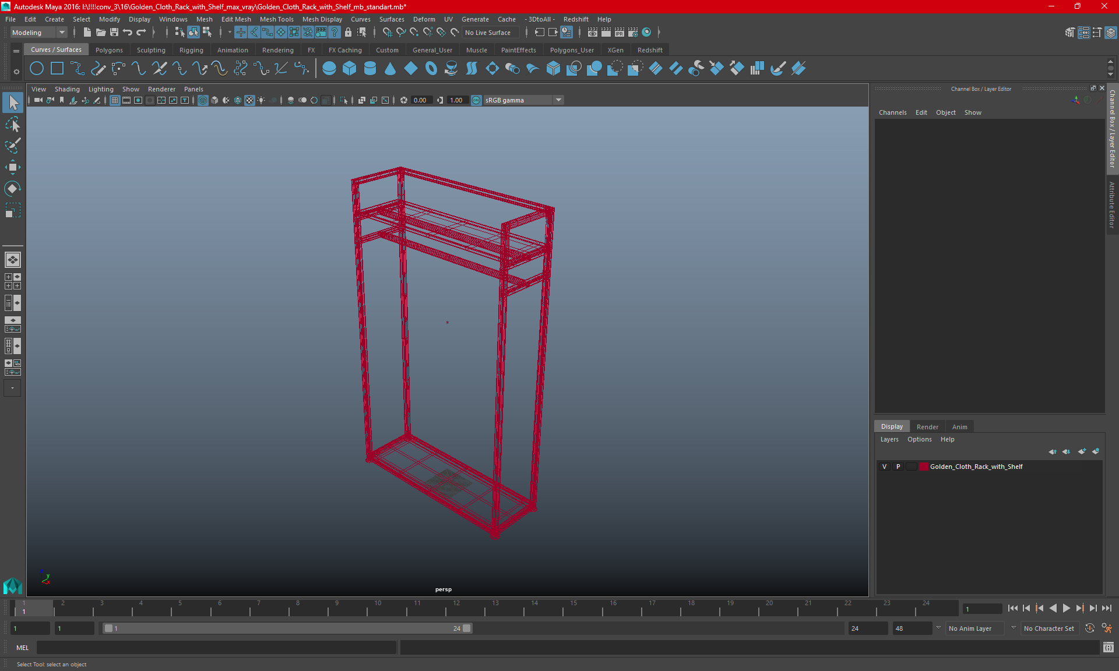Switch to the Render layer tab
The height and width of the screenshot is (671, 1119).
coord(927,427)
